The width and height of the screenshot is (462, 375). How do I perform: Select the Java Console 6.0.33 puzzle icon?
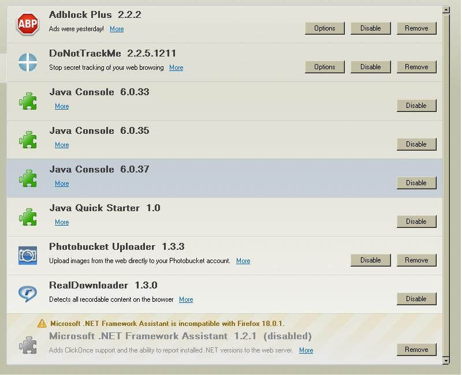[27, 101]
